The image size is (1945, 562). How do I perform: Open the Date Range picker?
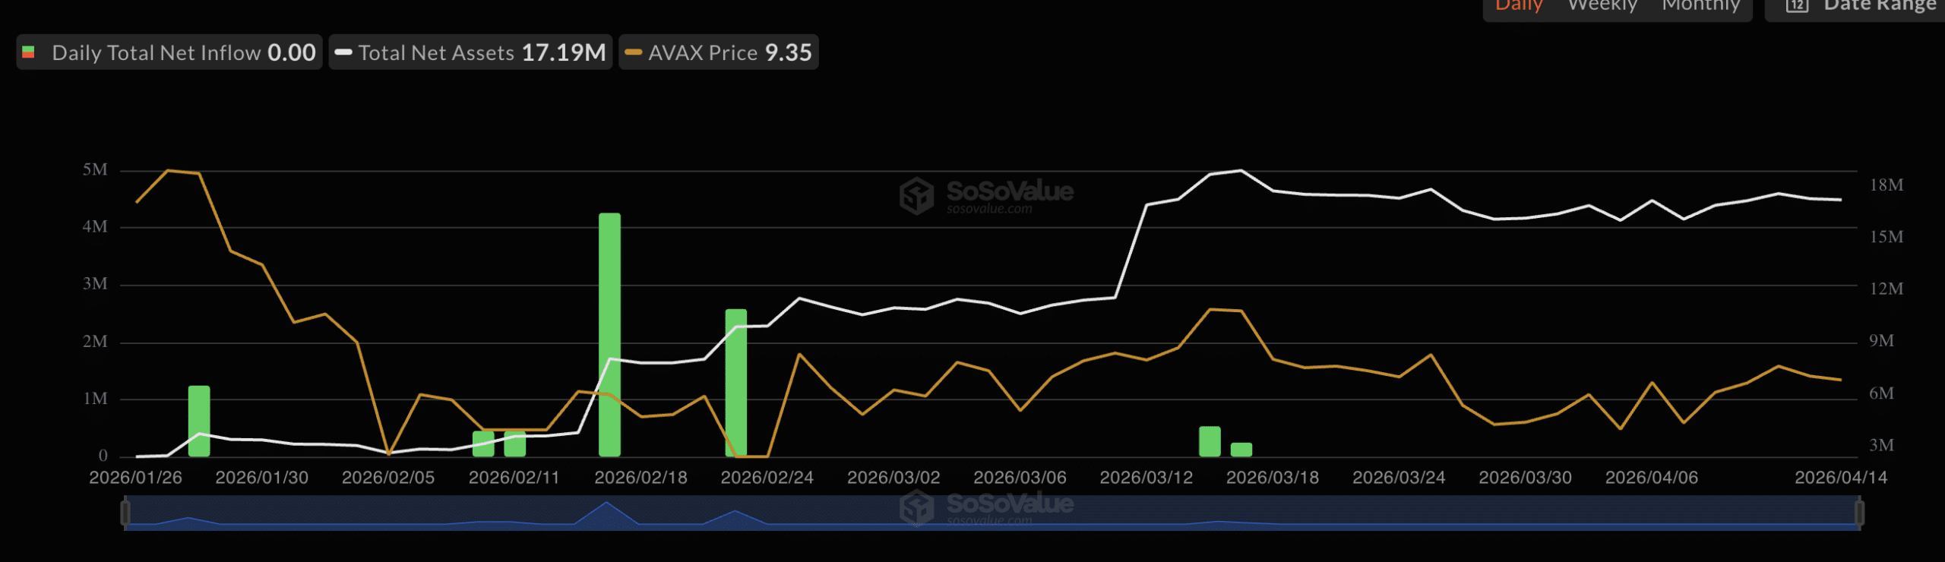pyautogui.click(x=1879, y=6)
